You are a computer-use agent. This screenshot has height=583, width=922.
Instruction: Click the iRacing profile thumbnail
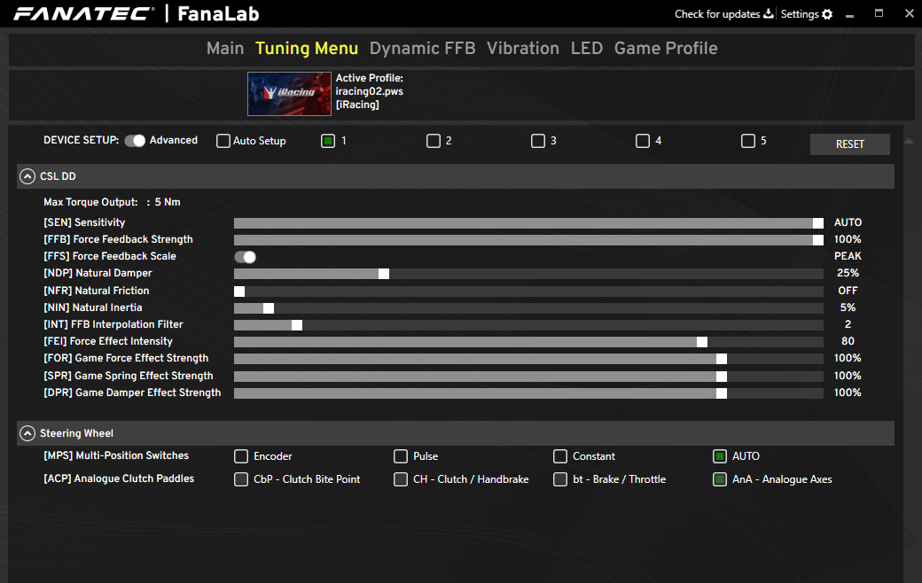click(x=289, y=93)
